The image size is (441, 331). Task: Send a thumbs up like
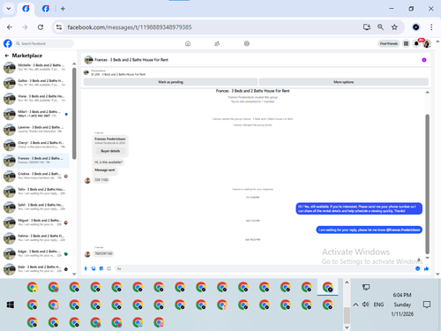426,268
